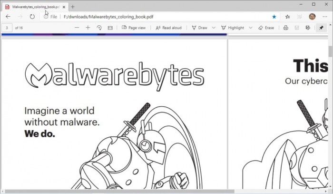This screenshot has width=333, height=194.
Task: Click the robot illustration on left page
Action: [x=137, y=146]
